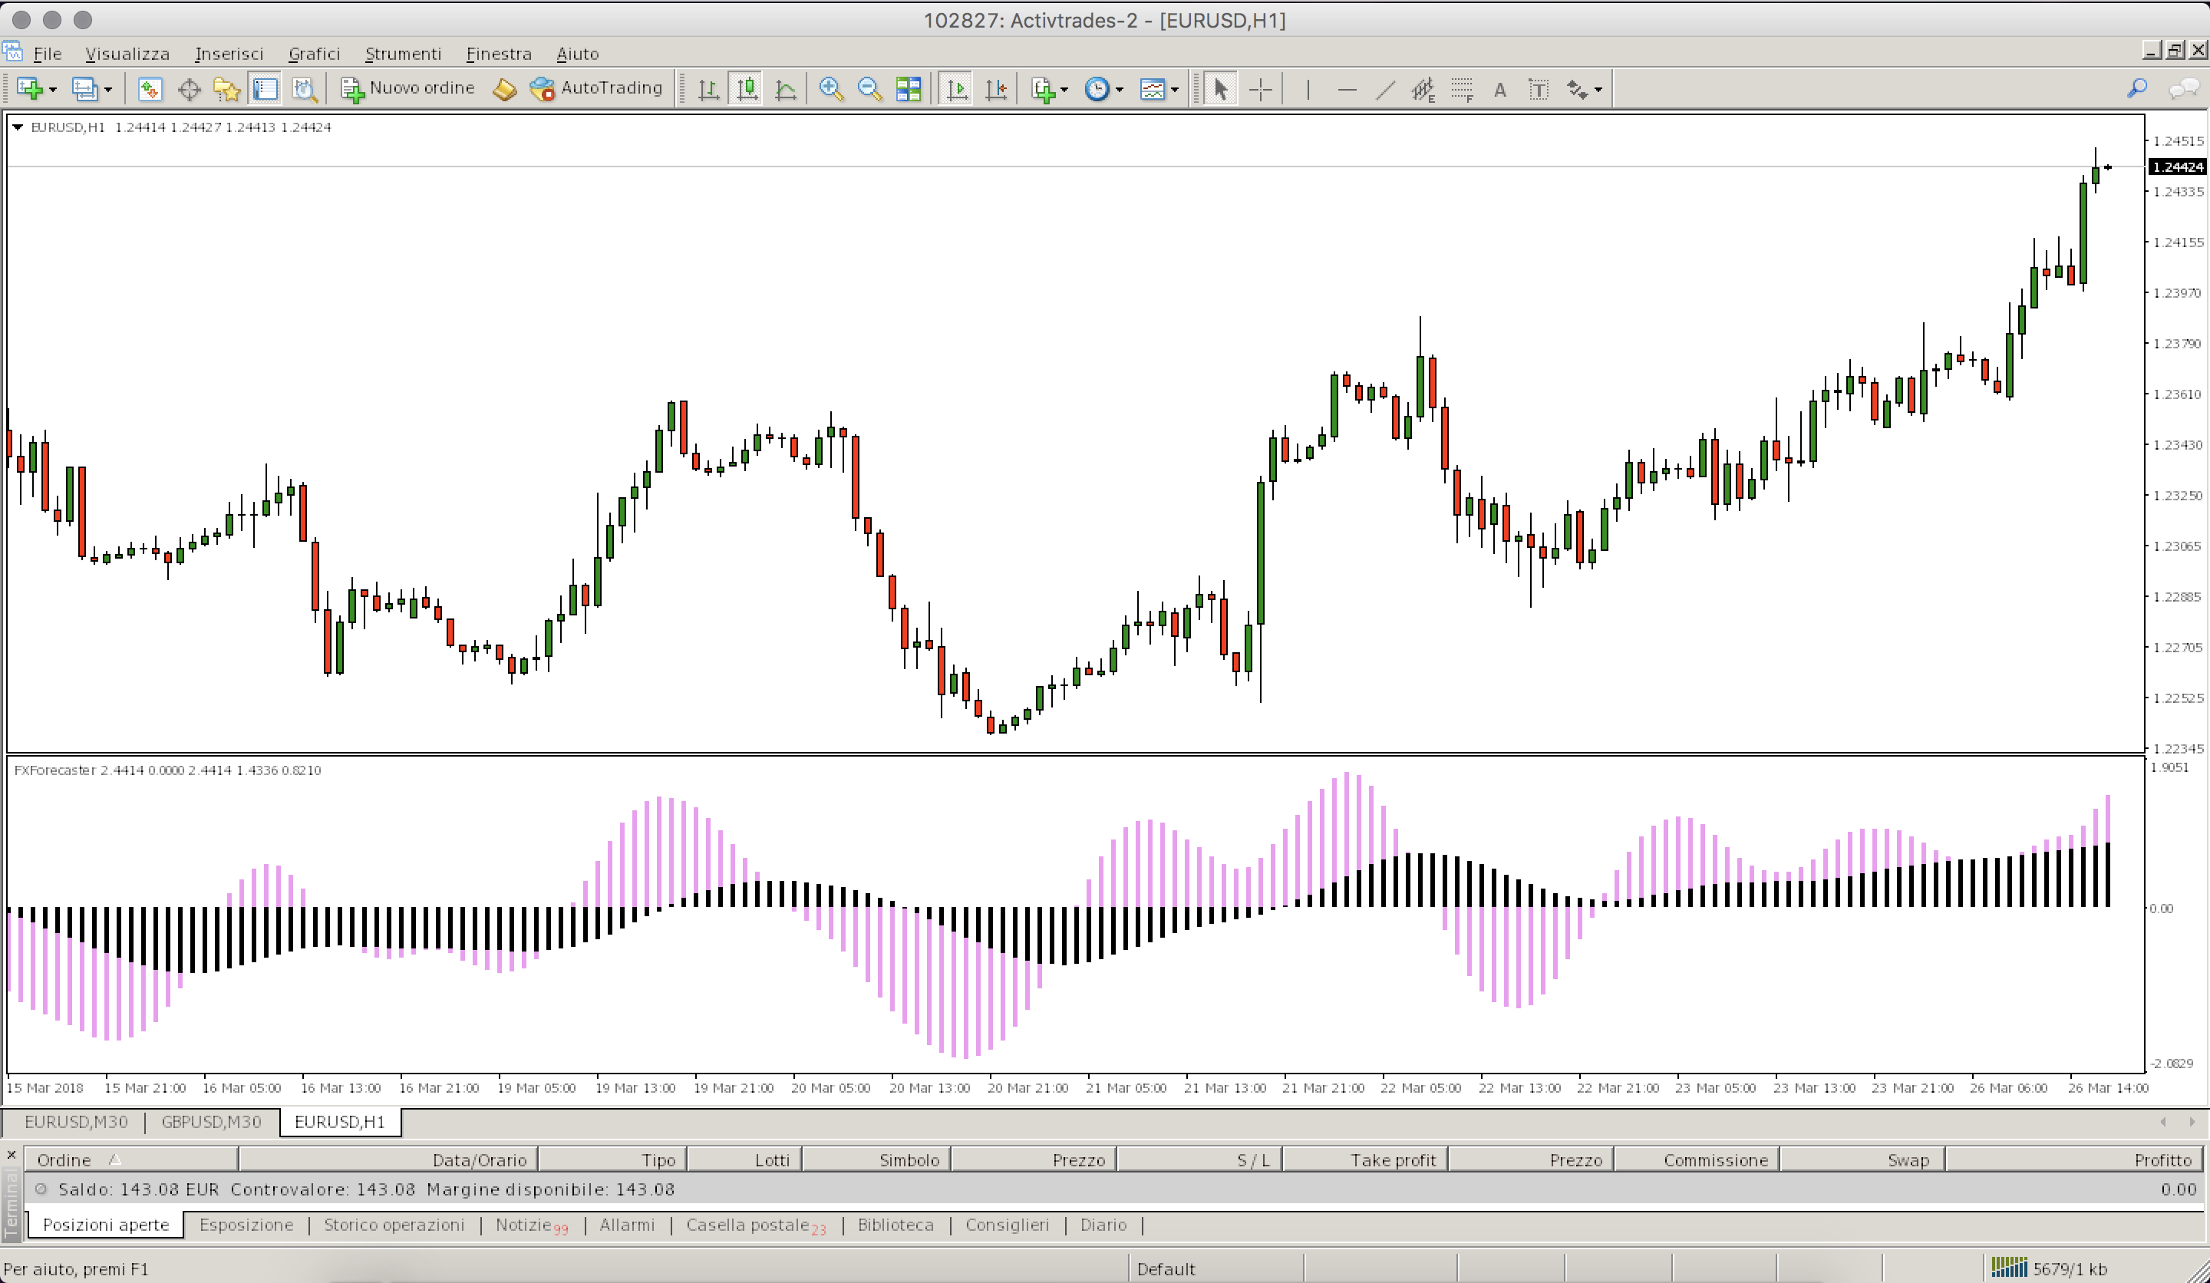Image resolution: width=2210 pixels, height=1283 pixels.
Task: Click the 1.24424 current price label
Action: [x=2178, y=167]
